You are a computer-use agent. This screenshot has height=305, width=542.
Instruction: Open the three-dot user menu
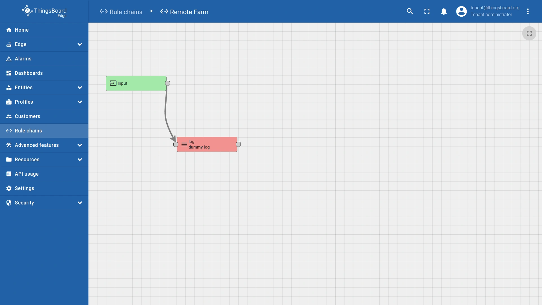coord(528,11)
